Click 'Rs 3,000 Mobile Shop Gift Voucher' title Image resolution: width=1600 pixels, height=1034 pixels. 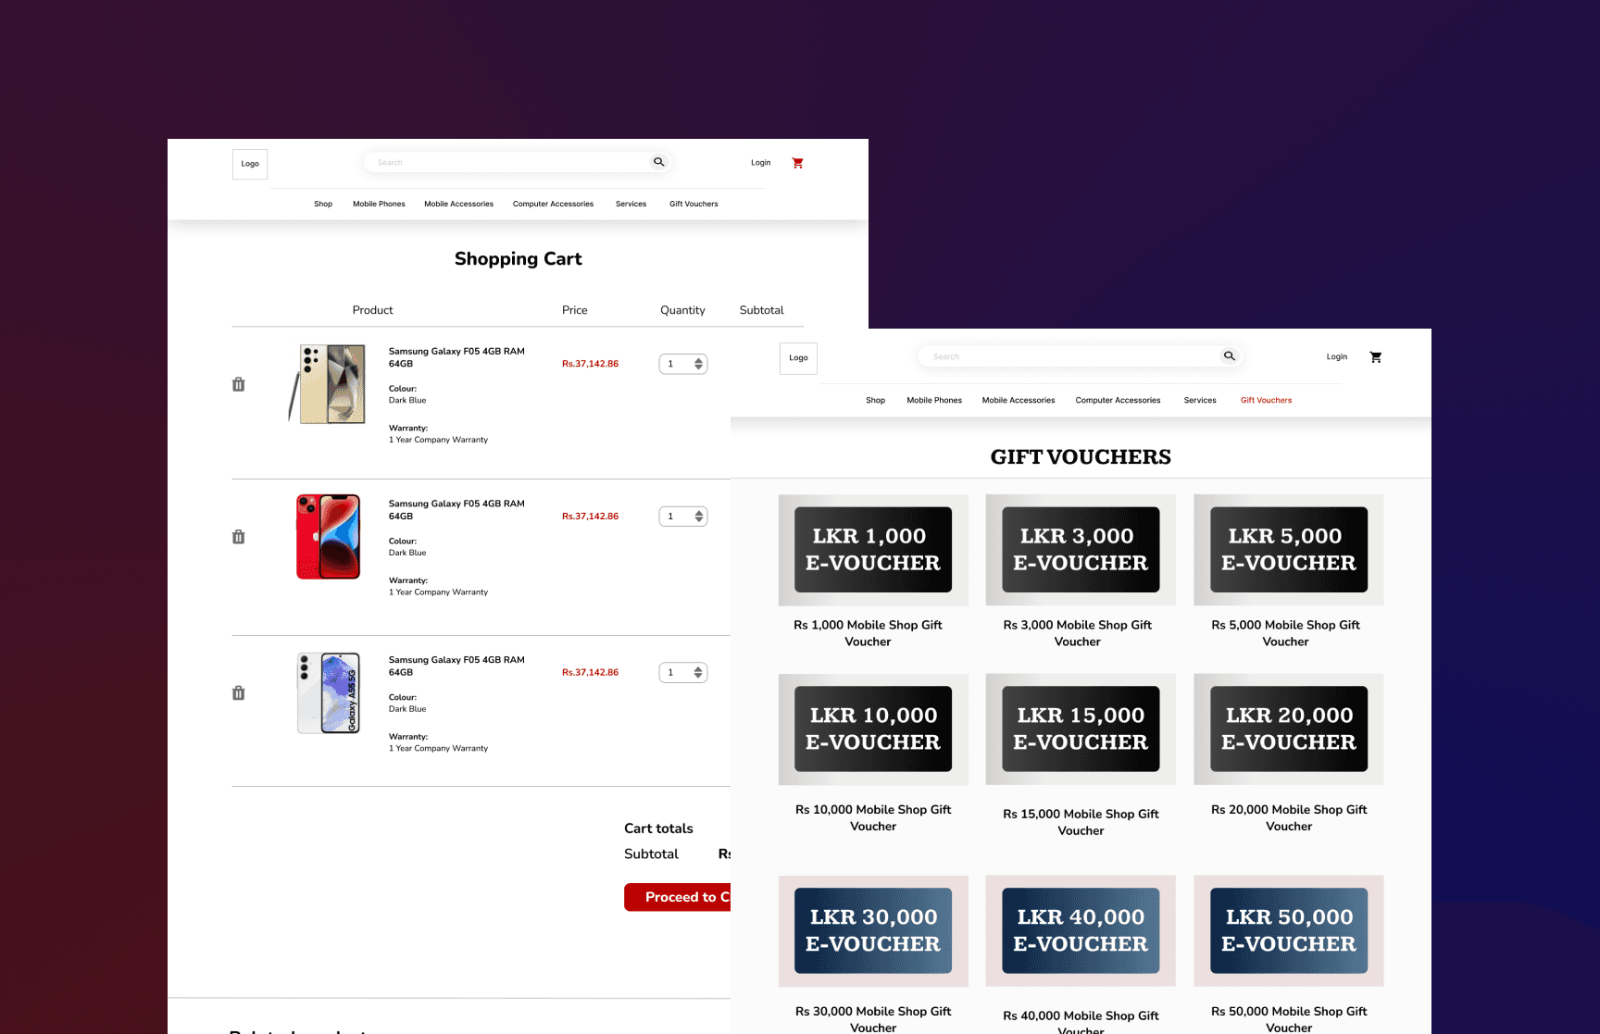coord(1078,633)
